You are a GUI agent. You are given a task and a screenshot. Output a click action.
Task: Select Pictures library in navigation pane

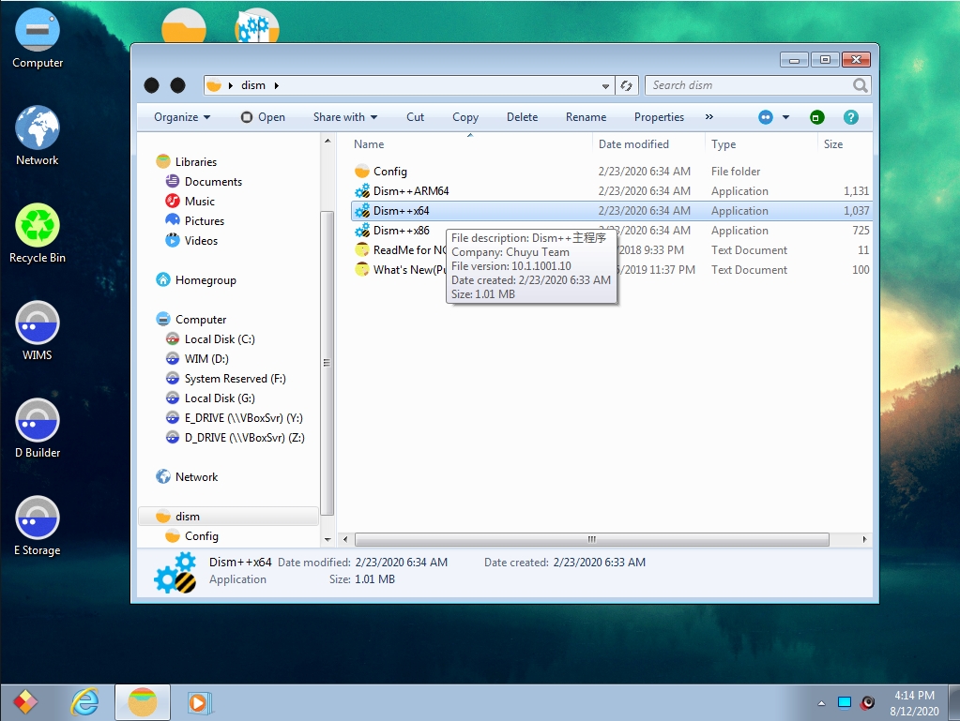coord(205,220)
